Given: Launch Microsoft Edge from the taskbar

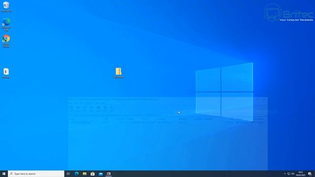Looking at the screenshot, I should point(77,174).
